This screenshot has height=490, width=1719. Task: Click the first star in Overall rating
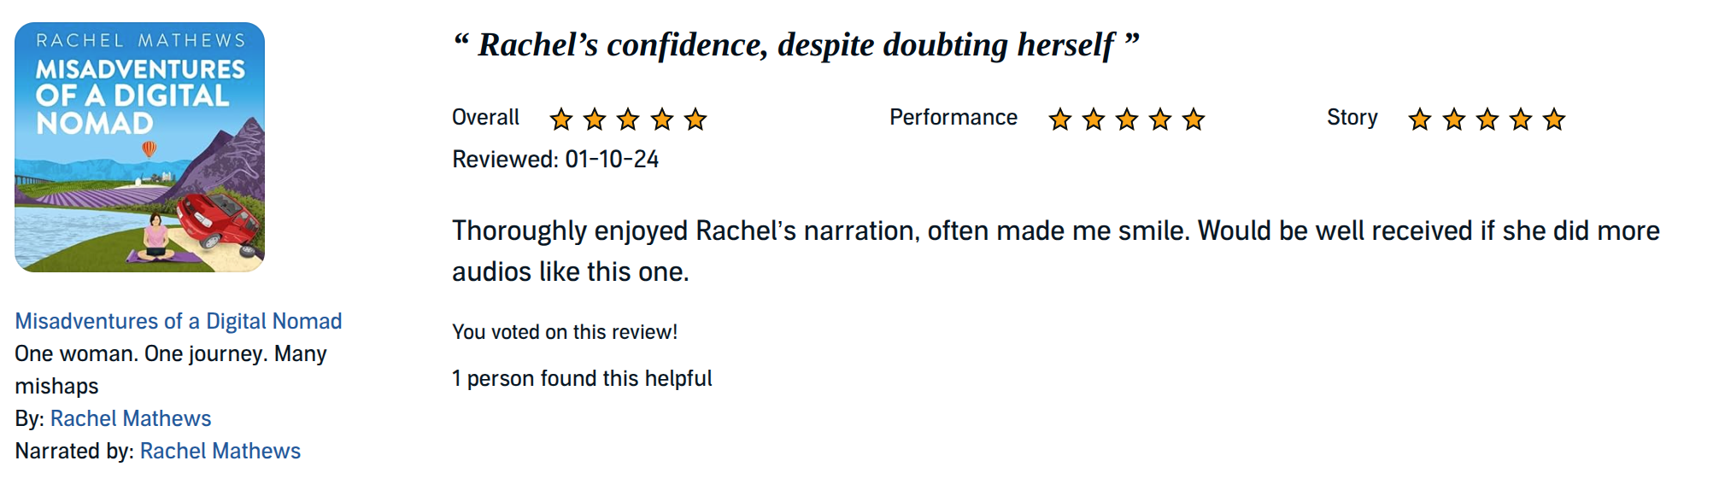point(561,119)
